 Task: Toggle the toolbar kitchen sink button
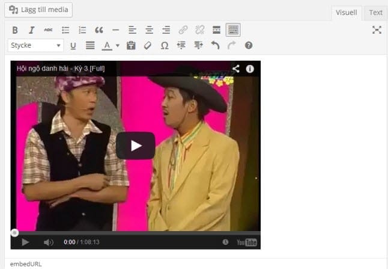point(233,30)
